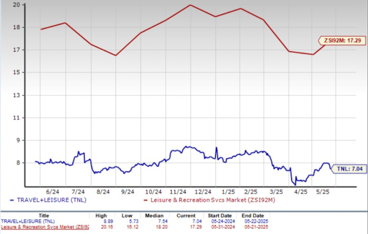This screenshot has width=368, height=234.
Task: Click TNL end date 05-22-2025
Action: (x=256, y=222)
